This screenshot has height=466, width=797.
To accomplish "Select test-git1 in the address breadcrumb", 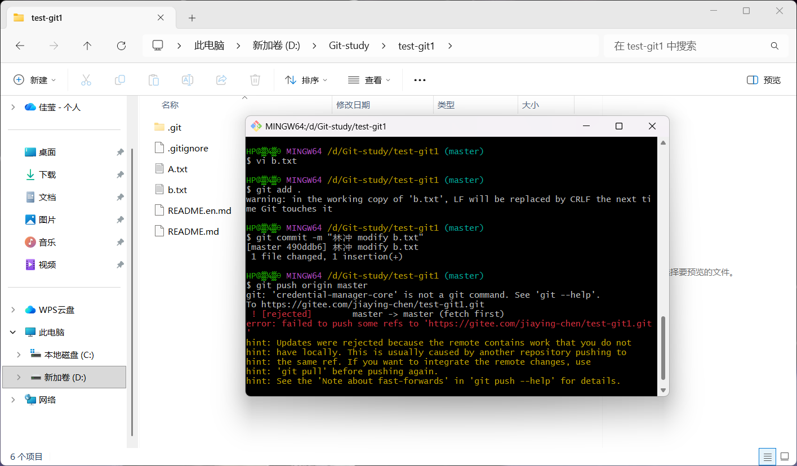I will coord(416,46).
